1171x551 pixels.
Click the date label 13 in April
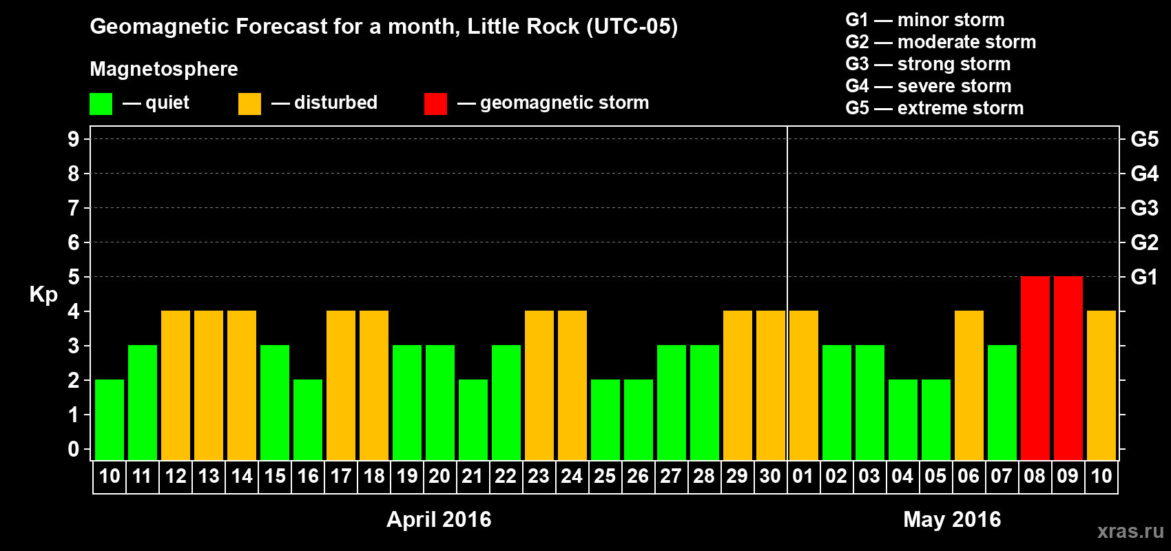pos(209,477)
